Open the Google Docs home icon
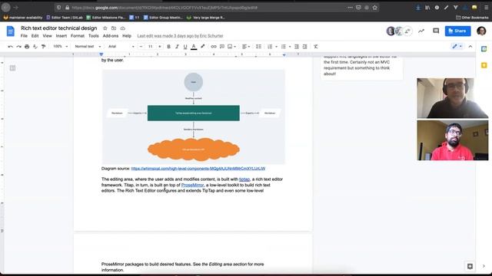Viewport: 492px width, 276px height. [x=10, y=31]
